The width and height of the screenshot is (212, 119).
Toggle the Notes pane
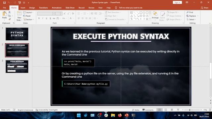[136, 110]
